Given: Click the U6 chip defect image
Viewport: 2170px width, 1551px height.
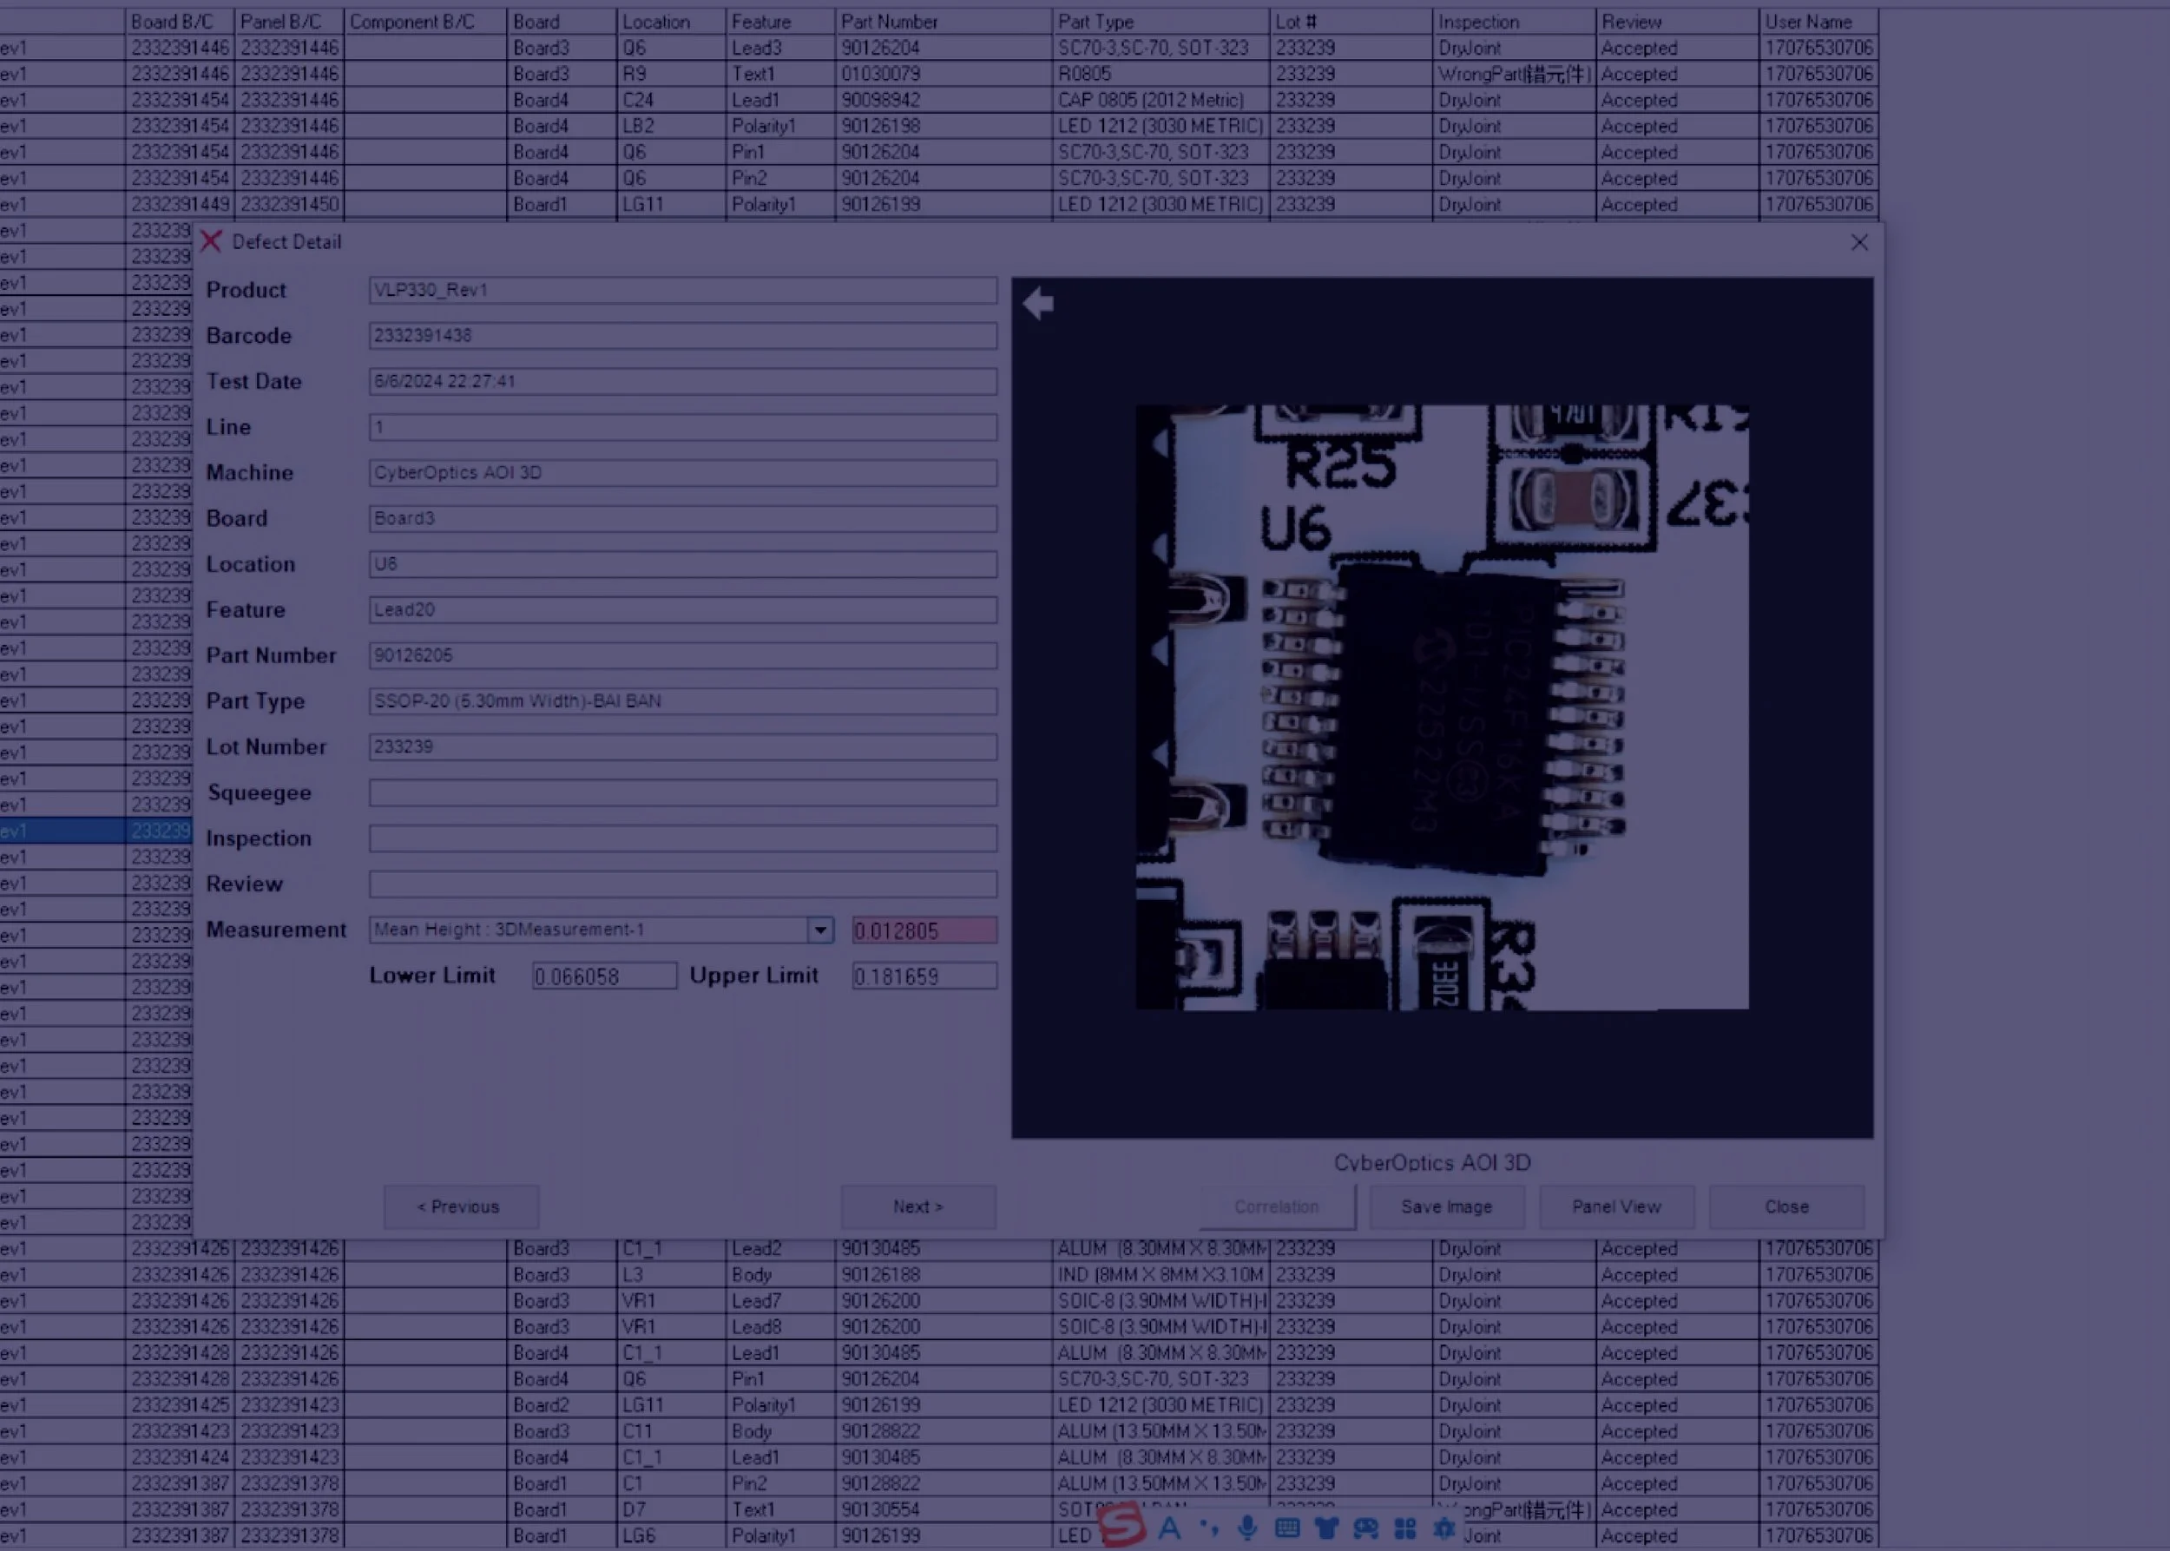Looking at the screenshot, I should pos(1443,706).
